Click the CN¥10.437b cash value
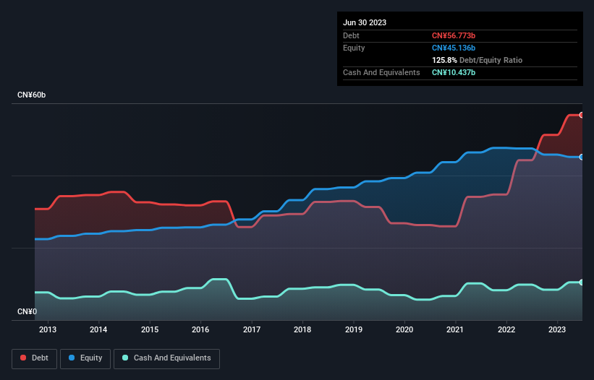Image resolution: width=594 pixels, height=380 pixels. pos(454,72)
